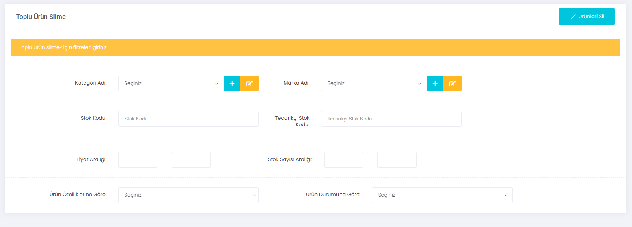The height and width of the screenshot is (227, 632).
Task: Click the yellow filter warning banner
Action: click(x=315, y=47)
